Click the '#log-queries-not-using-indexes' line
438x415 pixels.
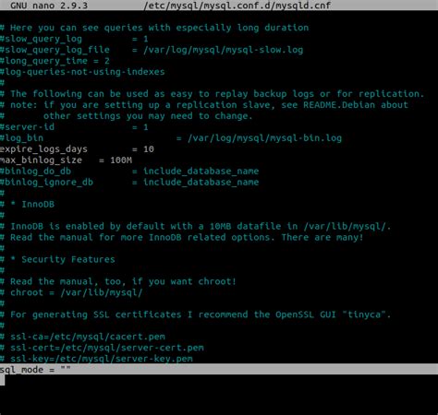(x=82, y=72)
